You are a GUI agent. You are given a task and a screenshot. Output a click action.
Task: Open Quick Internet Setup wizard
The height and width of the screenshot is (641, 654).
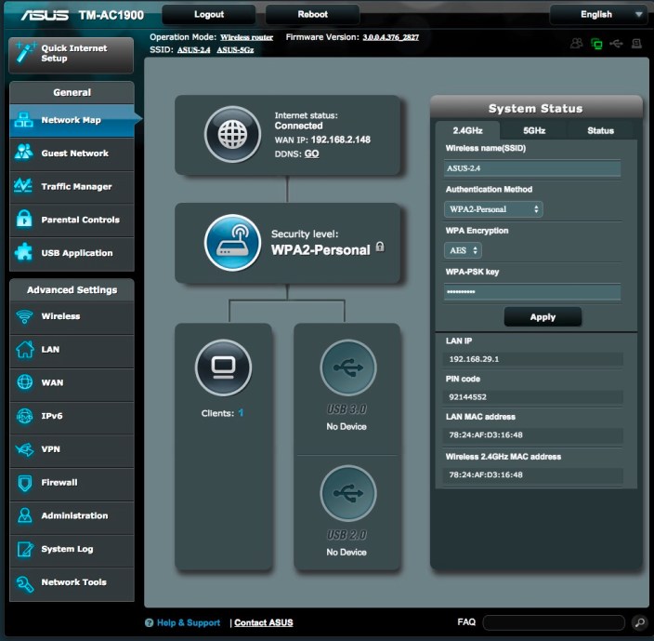point(72,53)
